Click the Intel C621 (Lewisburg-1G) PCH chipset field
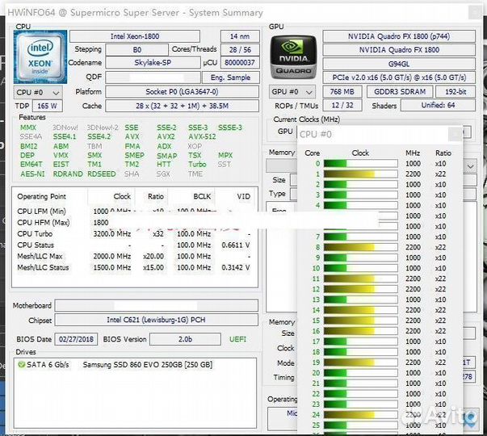487x436 pixels. (156, 320)
